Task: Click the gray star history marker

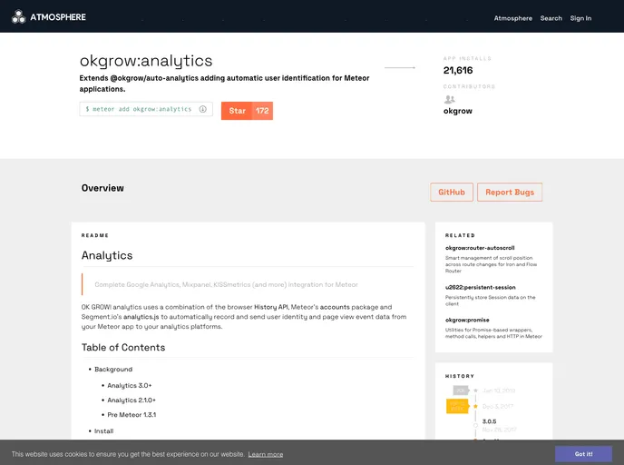Action: 475,391
